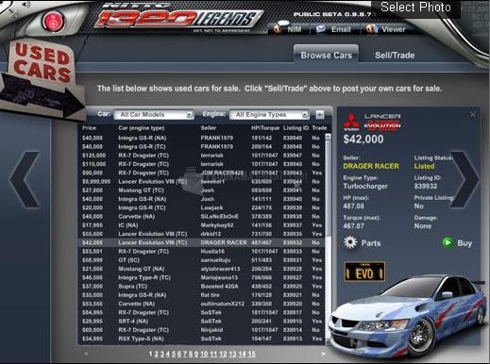Open page 2 of the car listings
This screenshot has width=490, height=364.
156,354
